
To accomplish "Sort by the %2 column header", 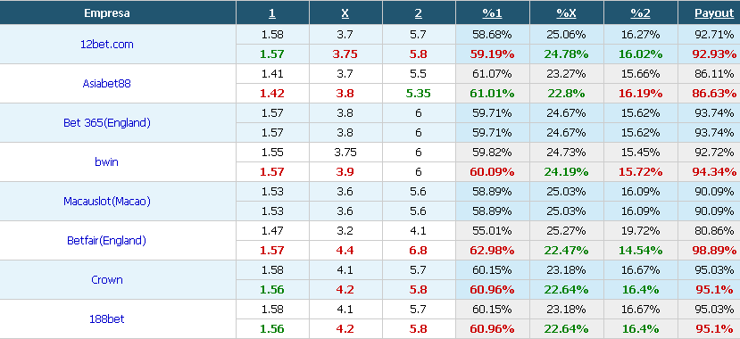I will pyautogui.click(x=640, y=13).
